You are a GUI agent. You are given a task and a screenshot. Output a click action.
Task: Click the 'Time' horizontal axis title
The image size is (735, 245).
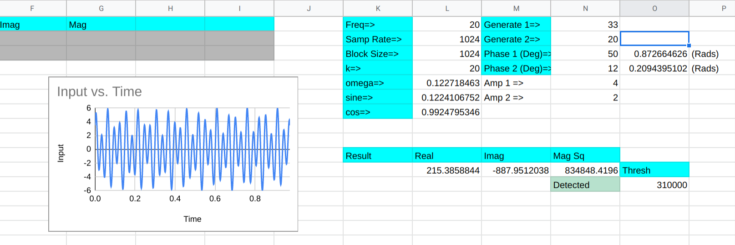tap(192, 219)
